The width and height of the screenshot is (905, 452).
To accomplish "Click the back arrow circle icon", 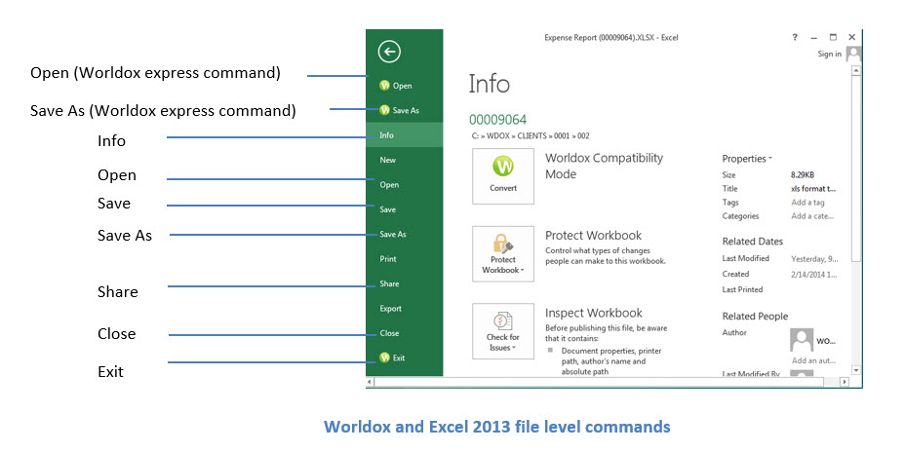I will 389,52.
